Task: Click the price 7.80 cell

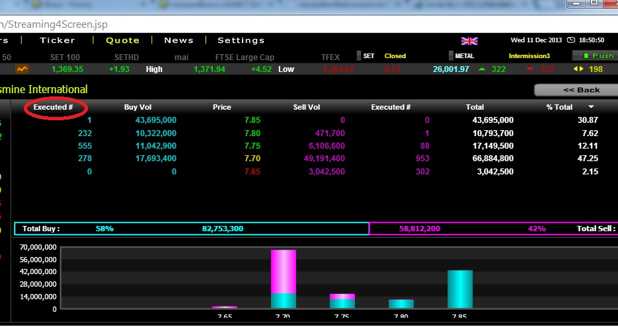Action: (x=252, y=133)
